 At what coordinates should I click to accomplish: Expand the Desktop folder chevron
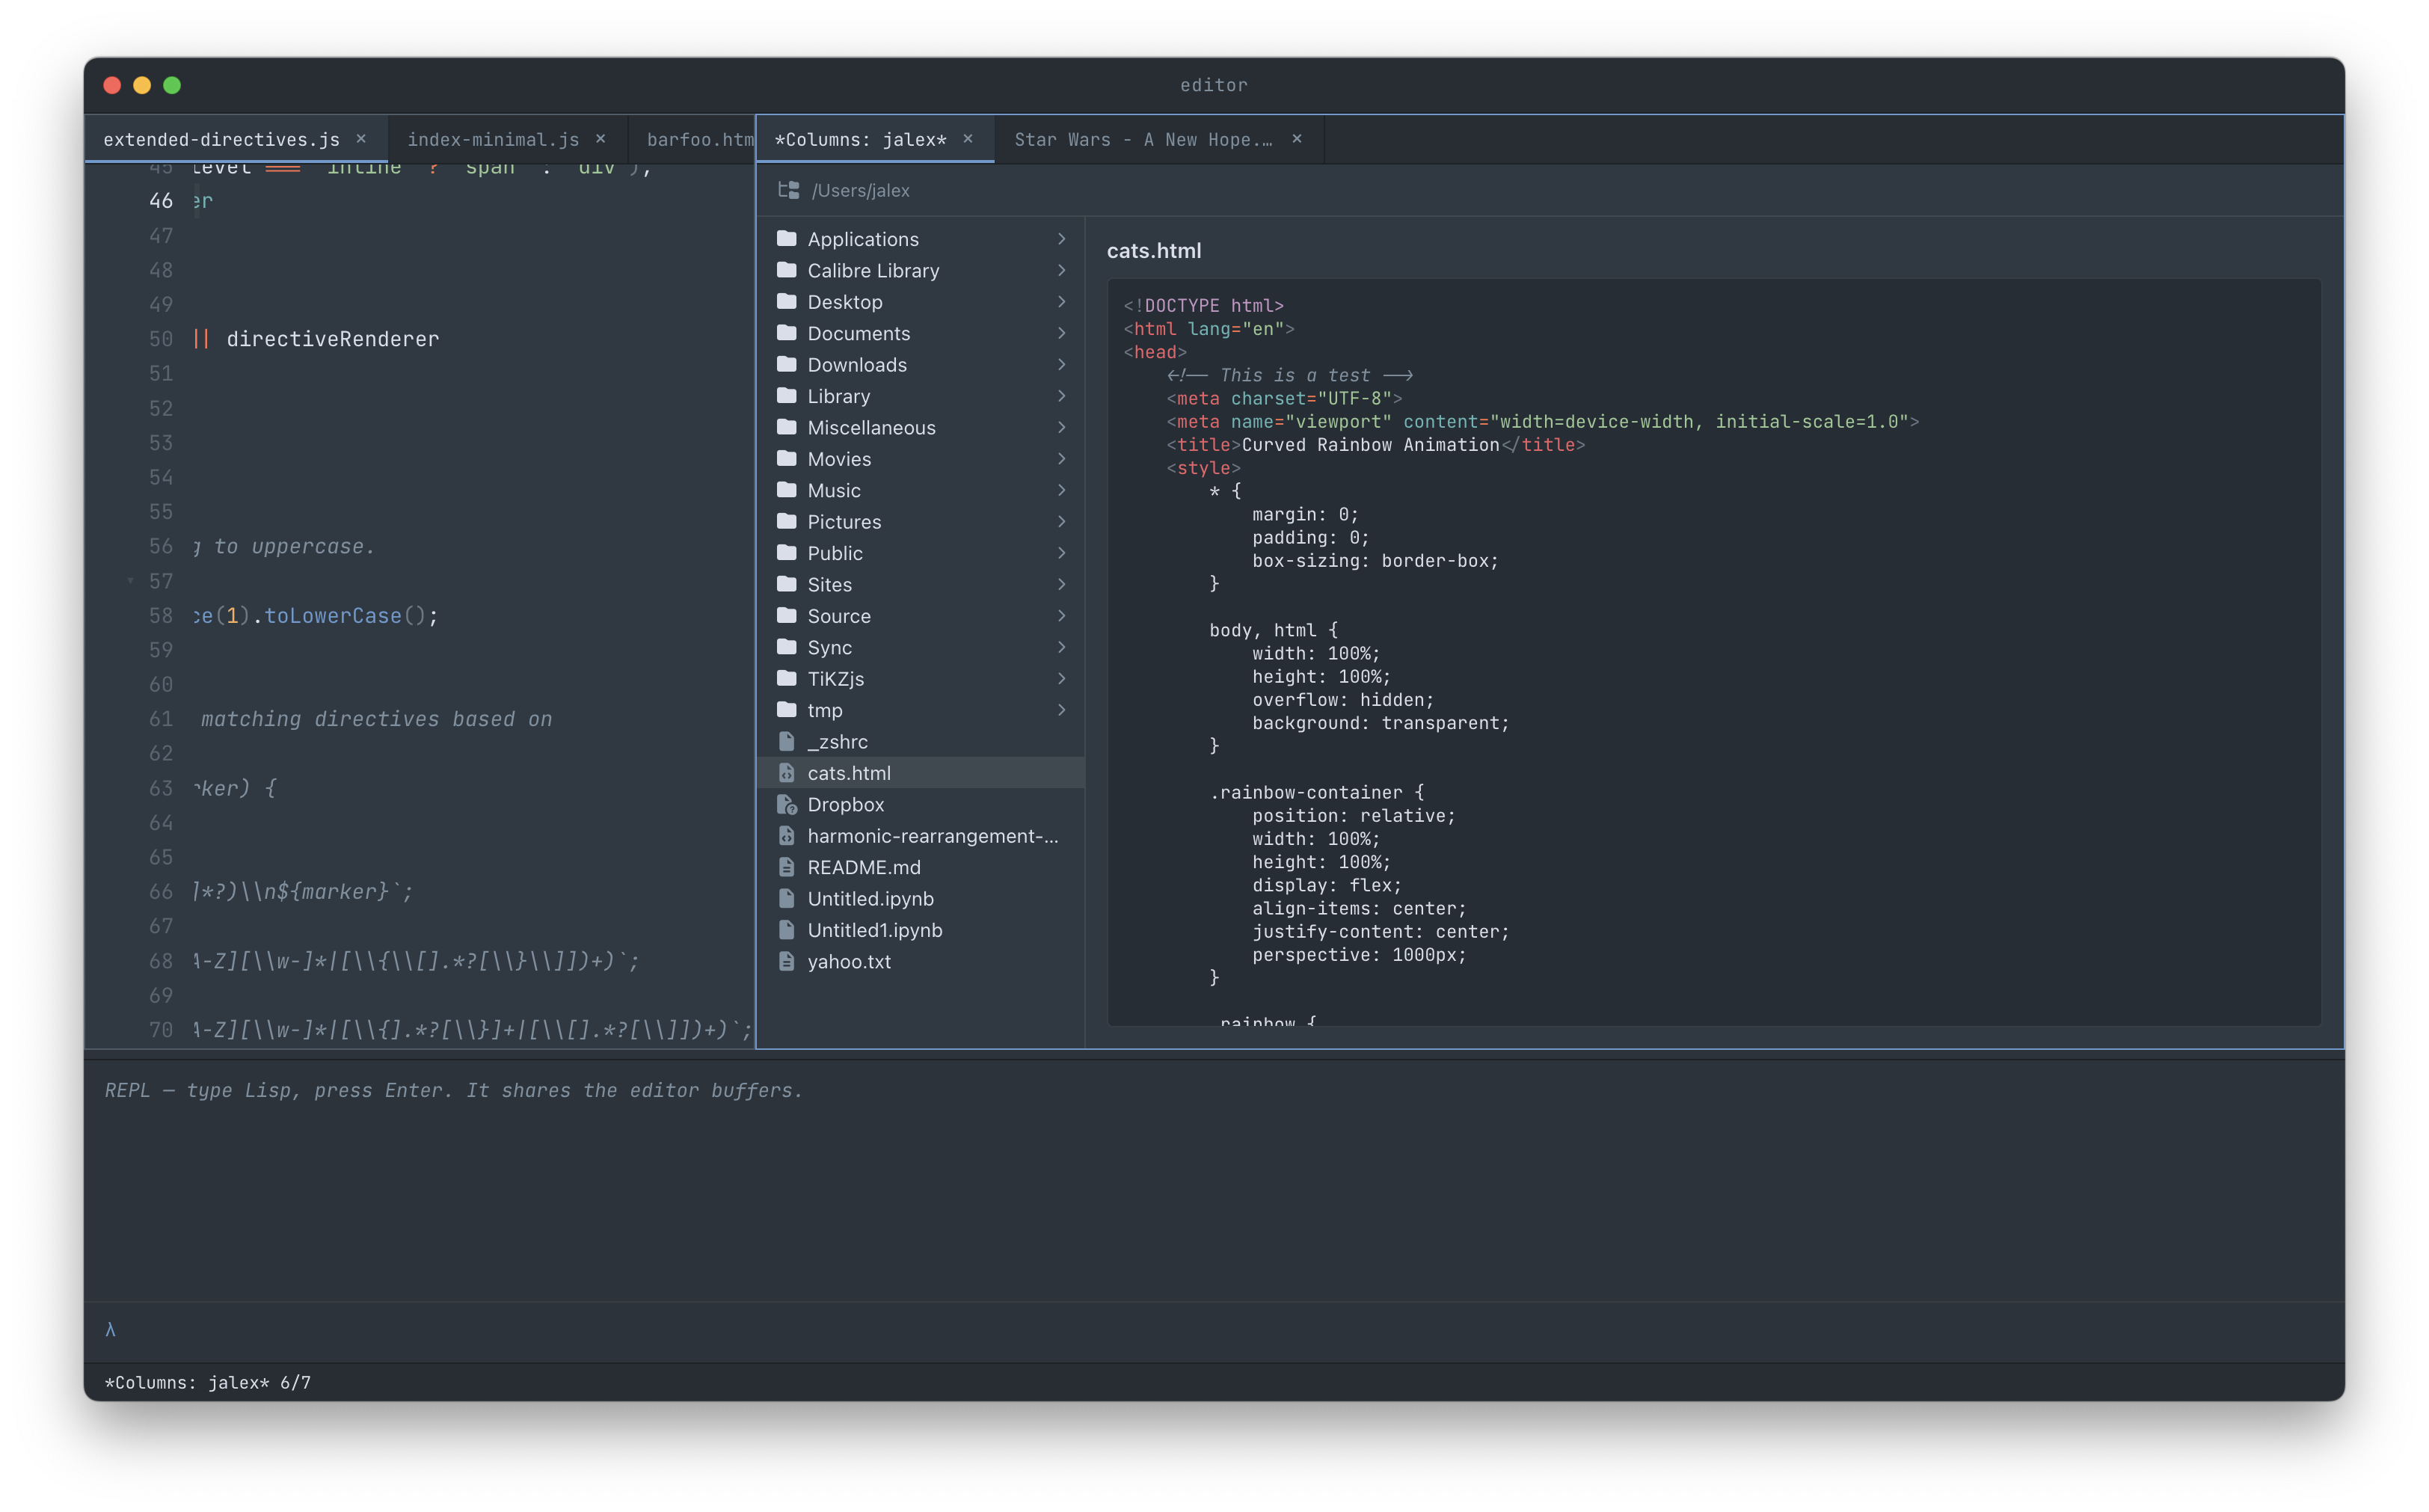1061,302
